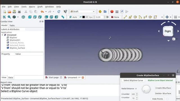Select the Draft Wire tool
Image resolution: width=180 pixels, height=101 pixels.
click(x=130, y=17)
